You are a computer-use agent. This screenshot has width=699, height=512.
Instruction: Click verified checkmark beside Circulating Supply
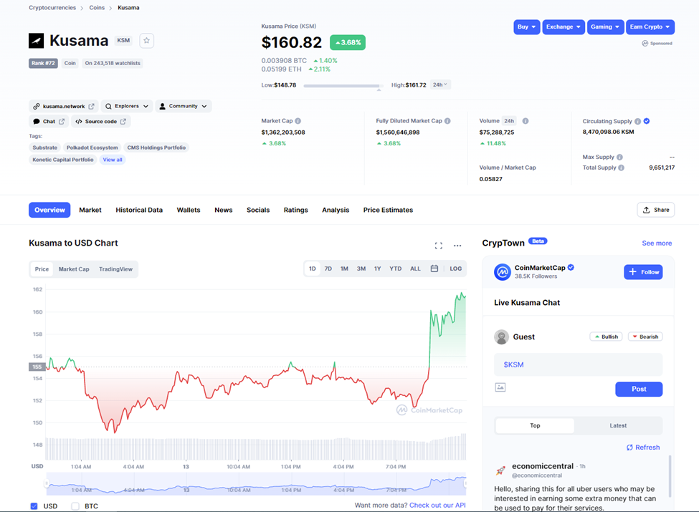(x=647, y=121)
